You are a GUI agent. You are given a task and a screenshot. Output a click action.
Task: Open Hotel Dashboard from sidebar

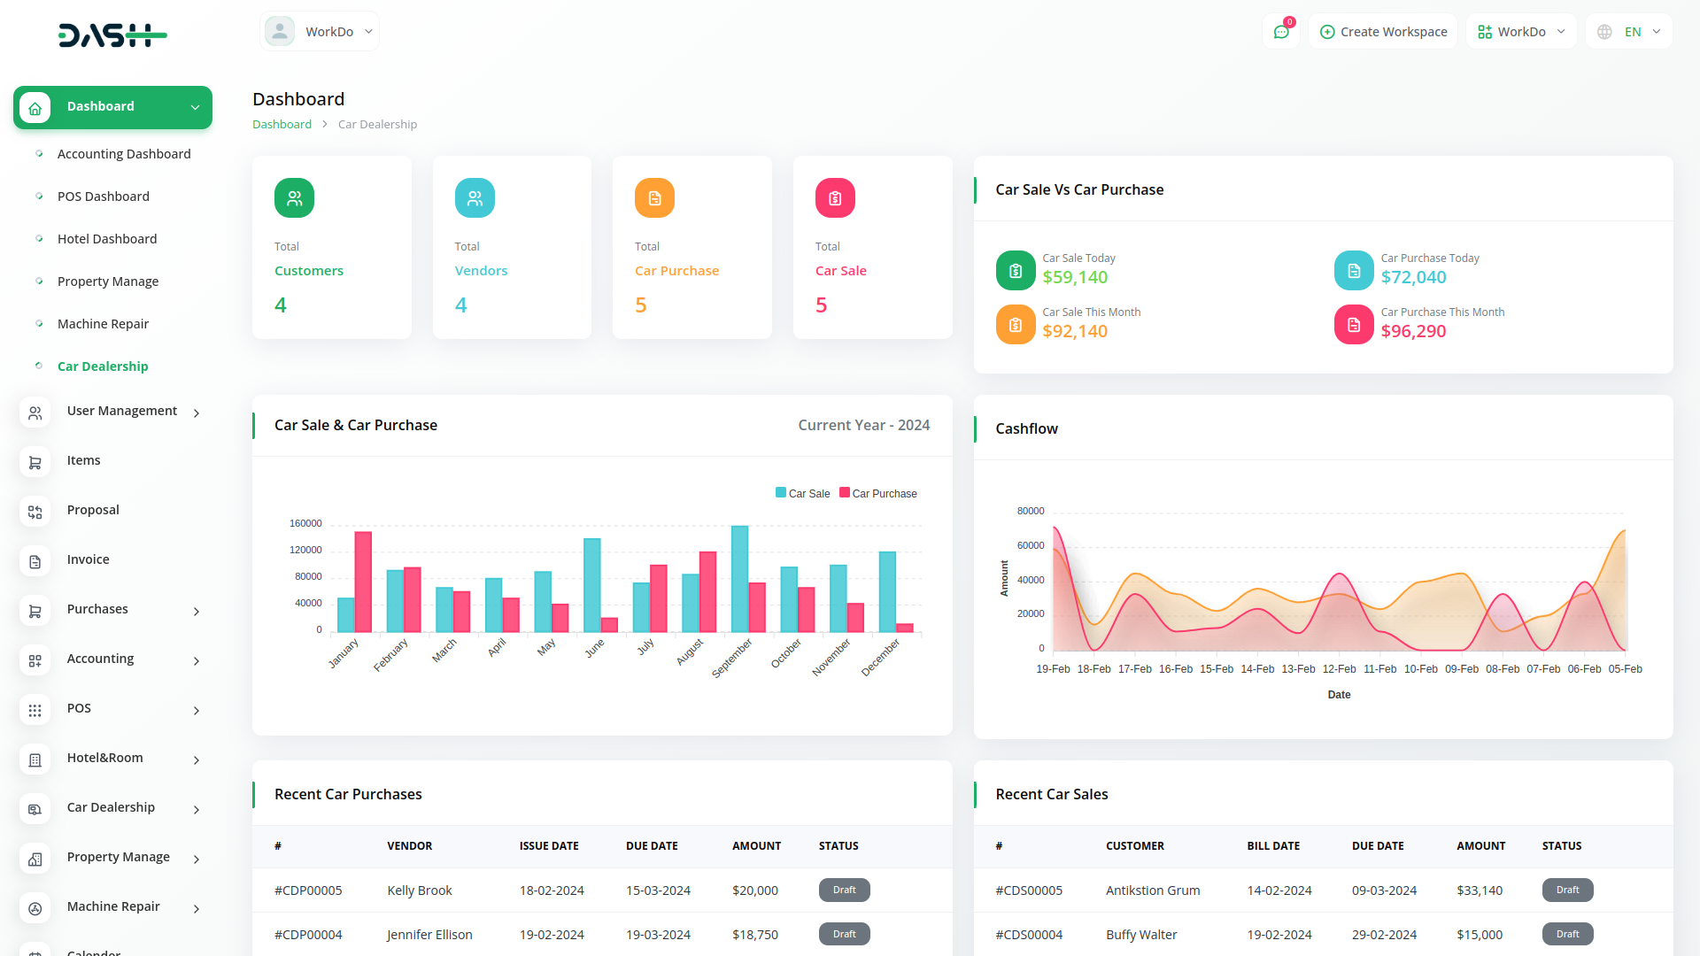click(107, 239)
